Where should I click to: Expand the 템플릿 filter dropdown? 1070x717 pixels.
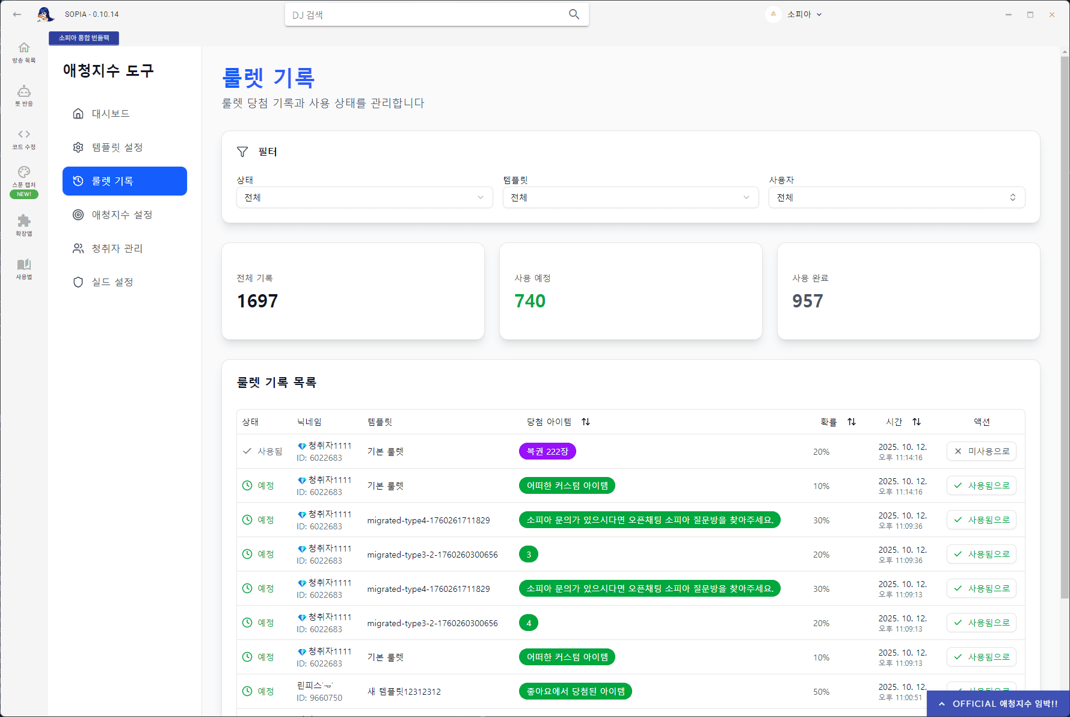(x=630, y=198)
